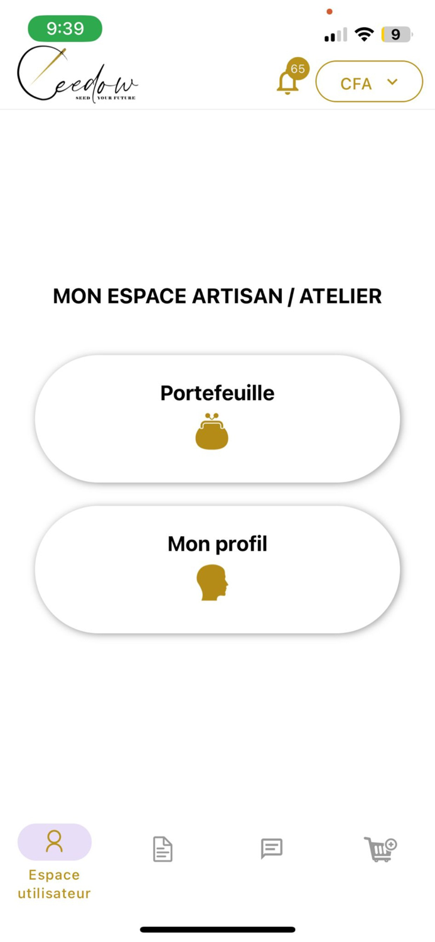
Task: Open the CFA currency dropdown
Action: coord(369,82)
